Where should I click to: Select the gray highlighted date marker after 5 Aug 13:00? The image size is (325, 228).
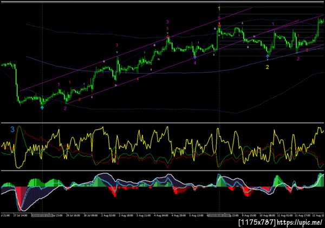click(x=219, y=216)
